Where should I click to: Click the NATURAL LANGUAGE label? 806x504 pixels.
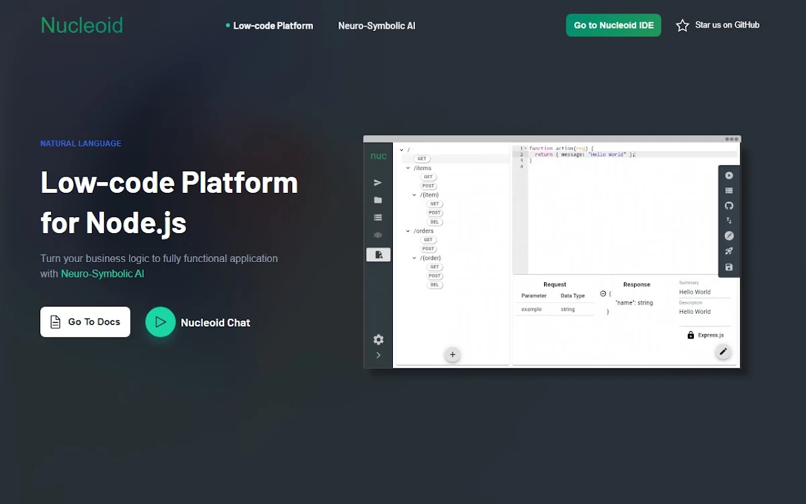click(81, 143)
